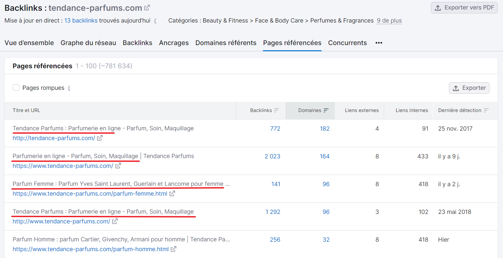Go to the Backlinks tab
The width and height of the screenshot is (503, 258).
(138, 43)
